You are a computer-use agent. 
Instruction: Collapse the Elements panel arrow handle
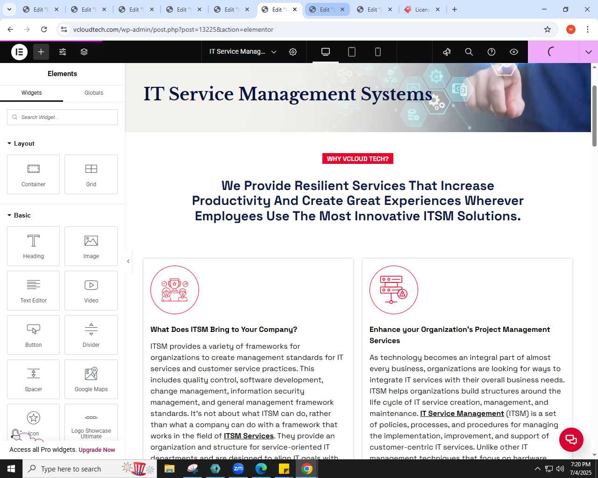tap(128, 261)
